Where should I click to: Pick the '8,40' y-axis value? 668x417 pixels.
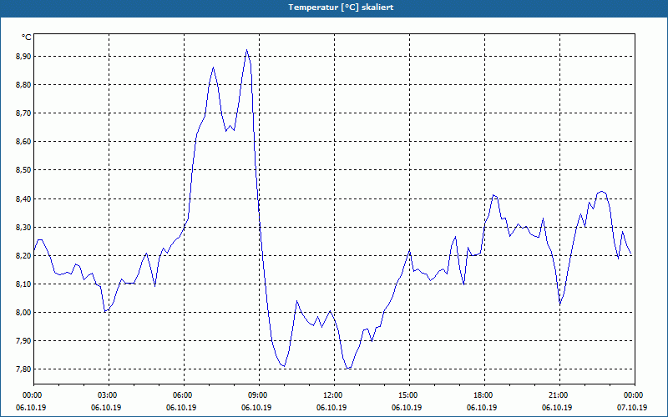[x=23, y=198]
